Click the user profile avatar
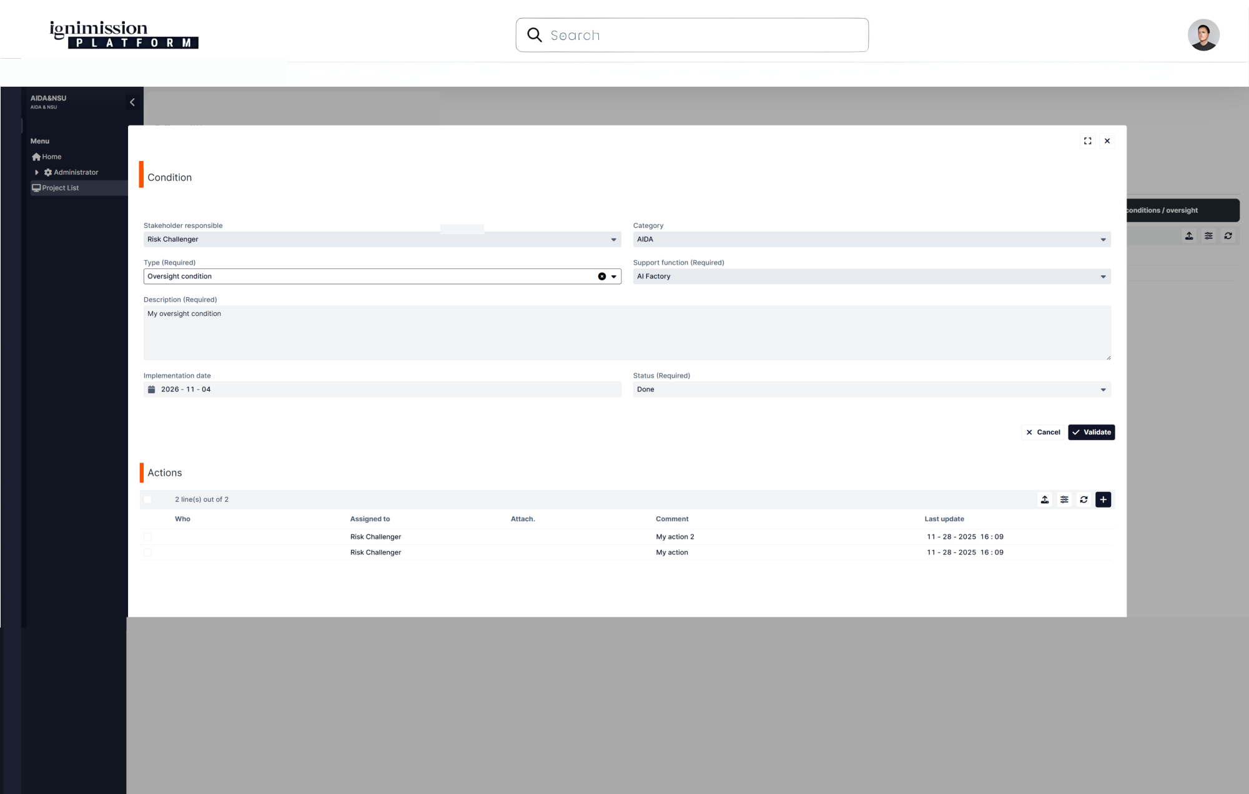 point(1203,35)
